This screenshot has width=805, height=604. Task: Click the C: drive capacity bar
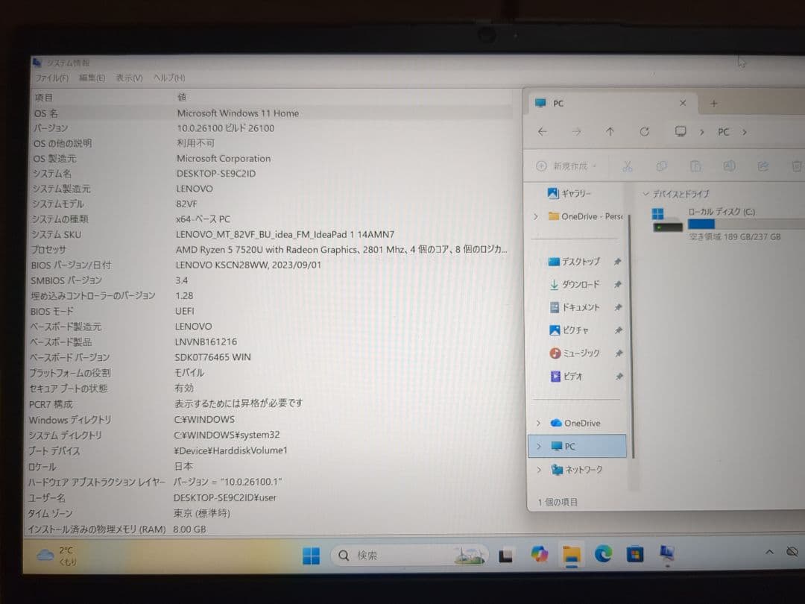click(738, 224)
